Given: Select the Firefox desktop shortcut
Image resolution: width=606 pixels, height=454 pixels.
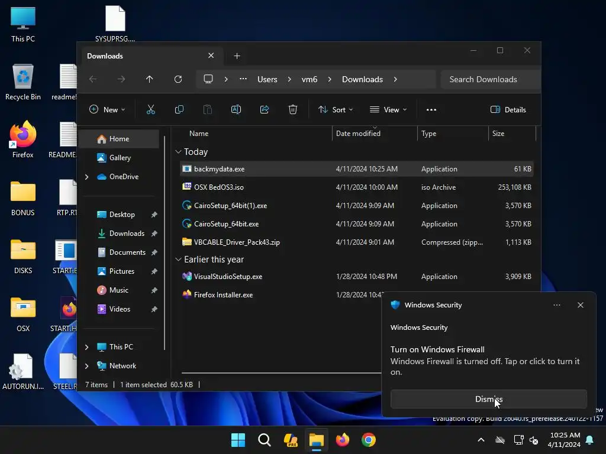Looking at the screenshot, I should pyautogui.click(x=23, y=140).
